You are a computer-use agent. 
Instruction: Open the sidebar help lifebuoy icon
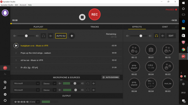[5, 100]
